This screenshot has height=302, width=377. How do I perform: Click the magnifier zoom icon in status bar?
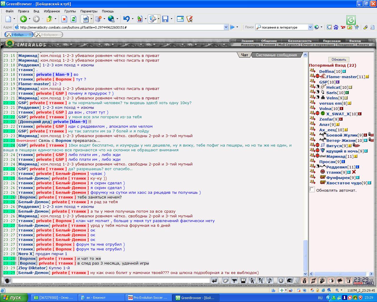click(337, 290)
